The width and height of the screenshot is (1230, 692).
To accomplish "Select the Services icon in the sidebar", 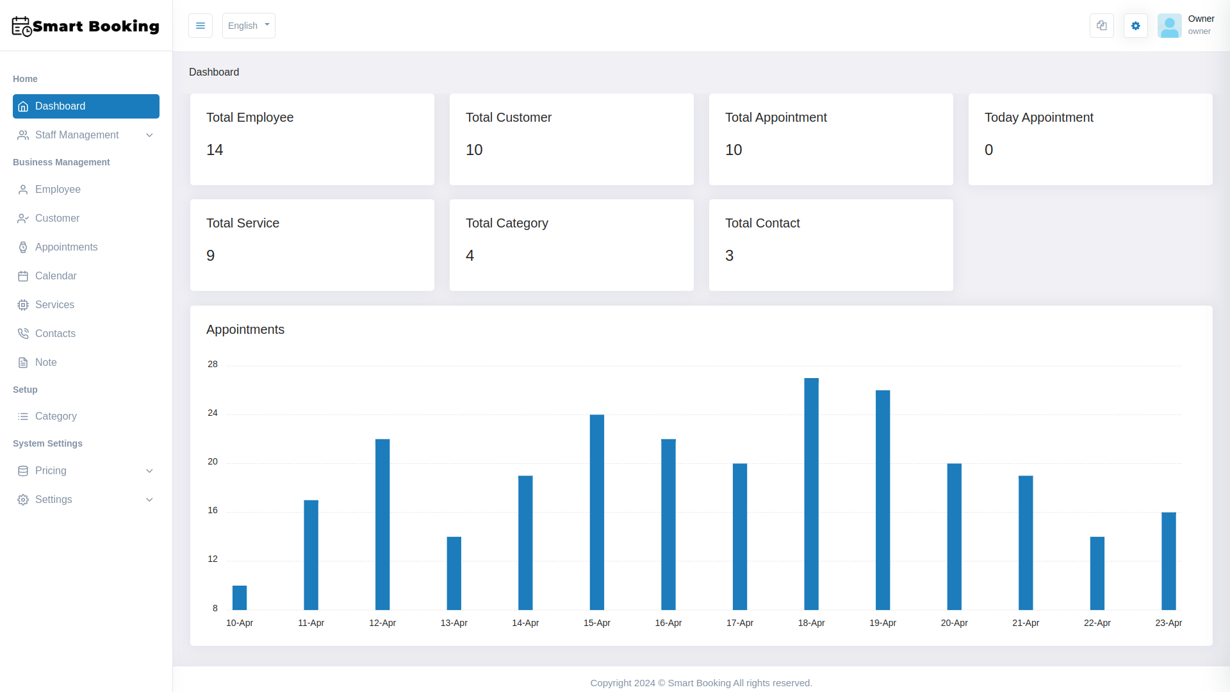I will (x=23, y=304).
